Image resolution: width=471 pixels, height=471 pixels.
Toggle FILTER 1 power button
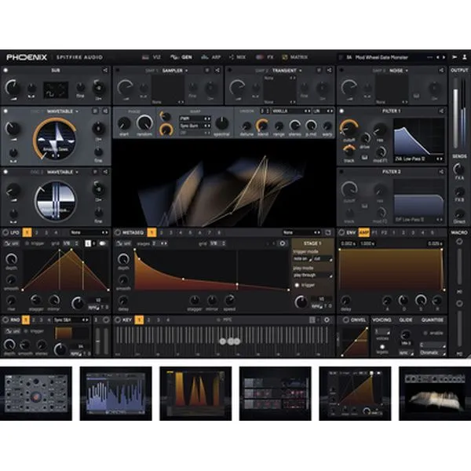tap(341, 111)
